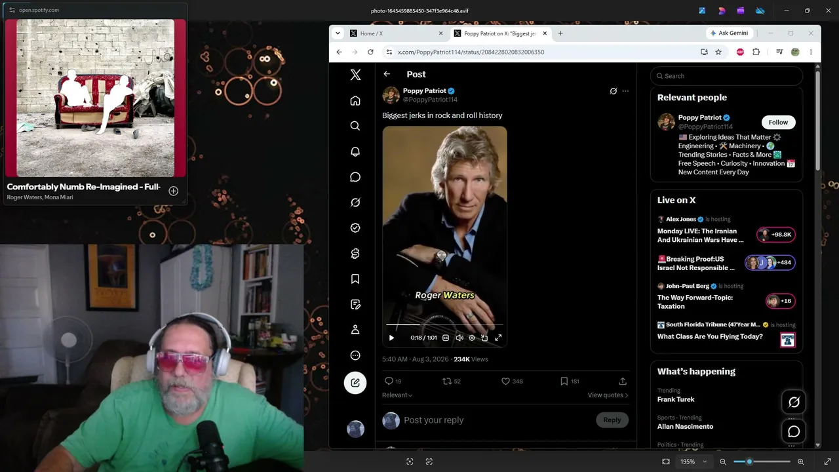Go to Home in the X sidebar
Screen dimensions: 839x472
click(355, 100)
